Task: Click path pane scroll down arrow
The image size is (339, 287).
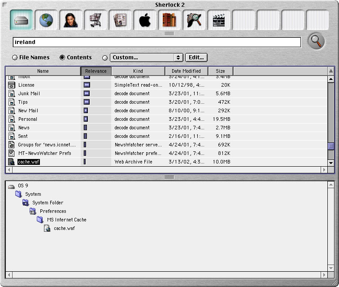Action: point(331,268)
